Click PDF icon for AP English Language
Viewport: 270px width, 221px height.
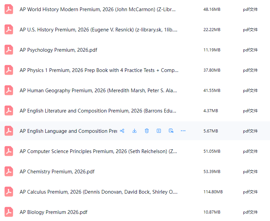pyautogui.click(x=9, y=131)
